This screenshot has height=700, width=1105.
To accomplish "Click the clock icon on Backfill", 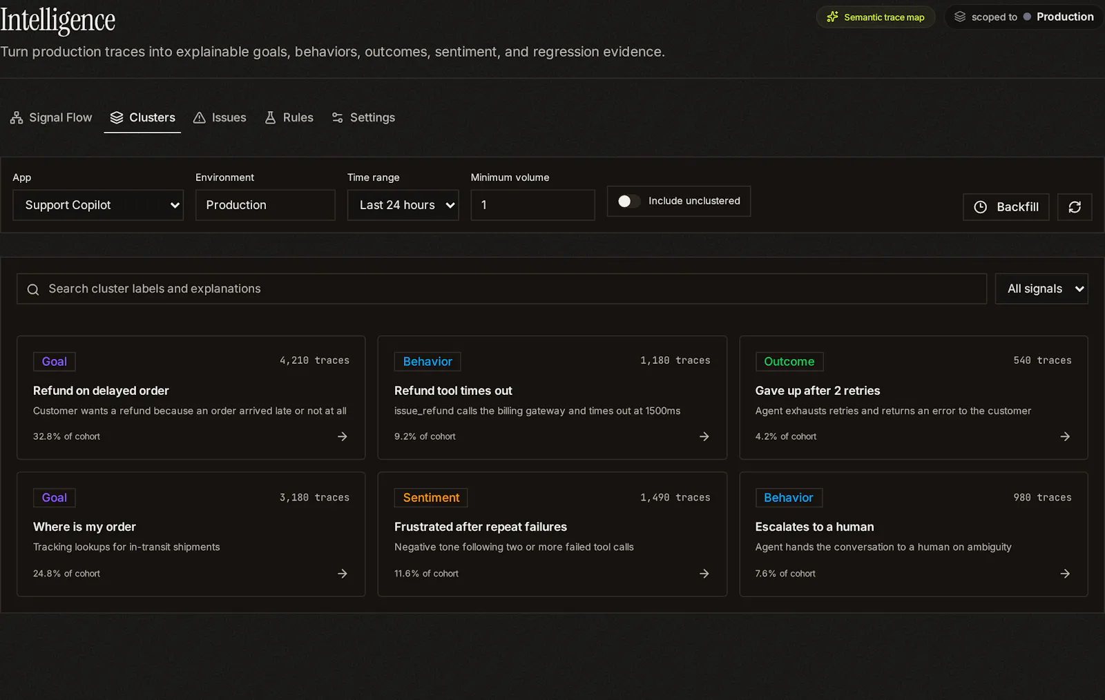I will (x=981, y=207).
